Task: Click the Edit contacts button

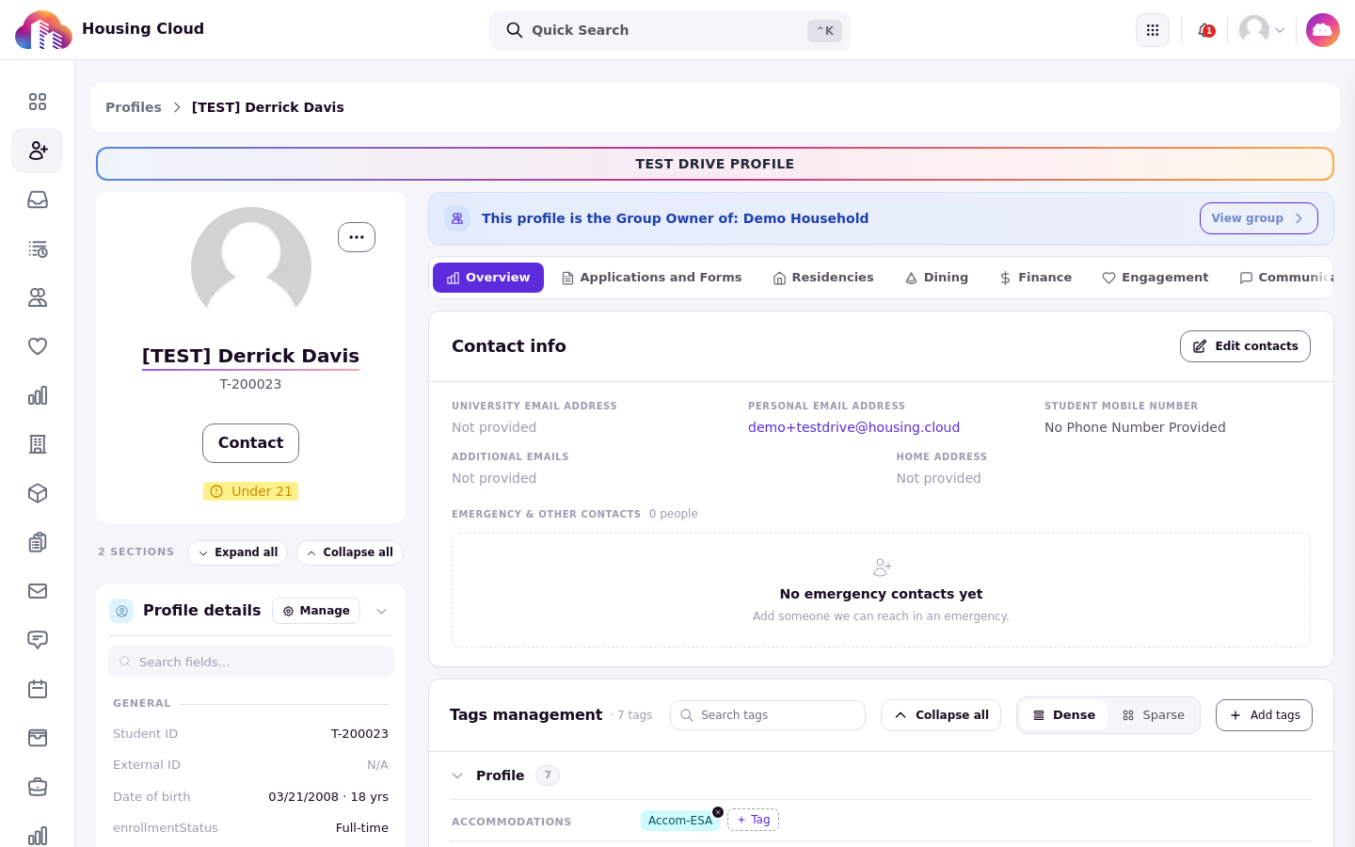Action: tap(1245, 346)
